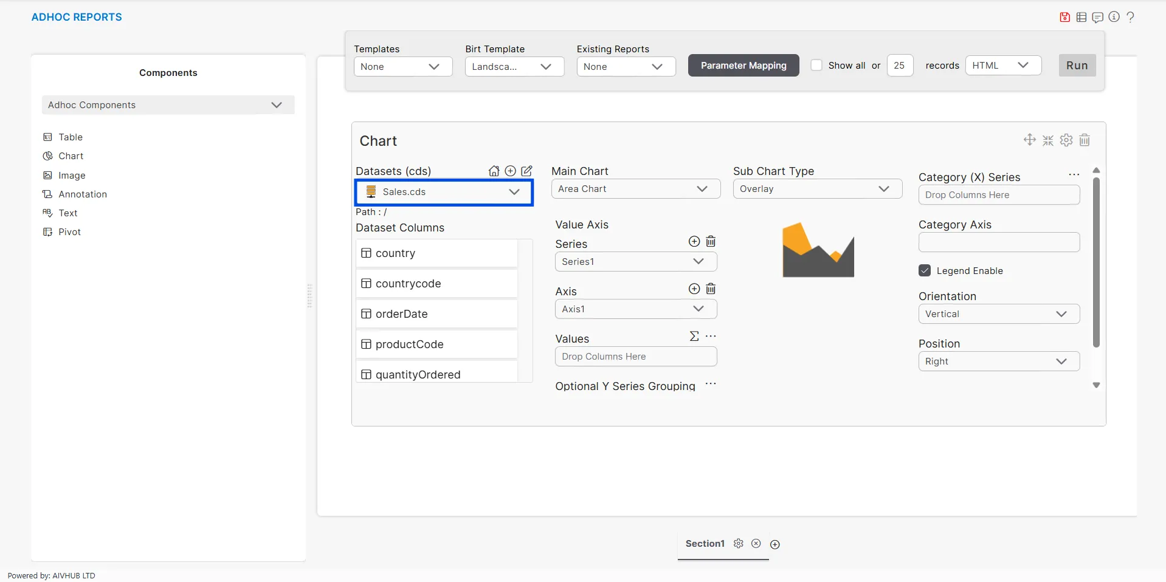Switch to the Section1 tab

[x=705, y=544]
